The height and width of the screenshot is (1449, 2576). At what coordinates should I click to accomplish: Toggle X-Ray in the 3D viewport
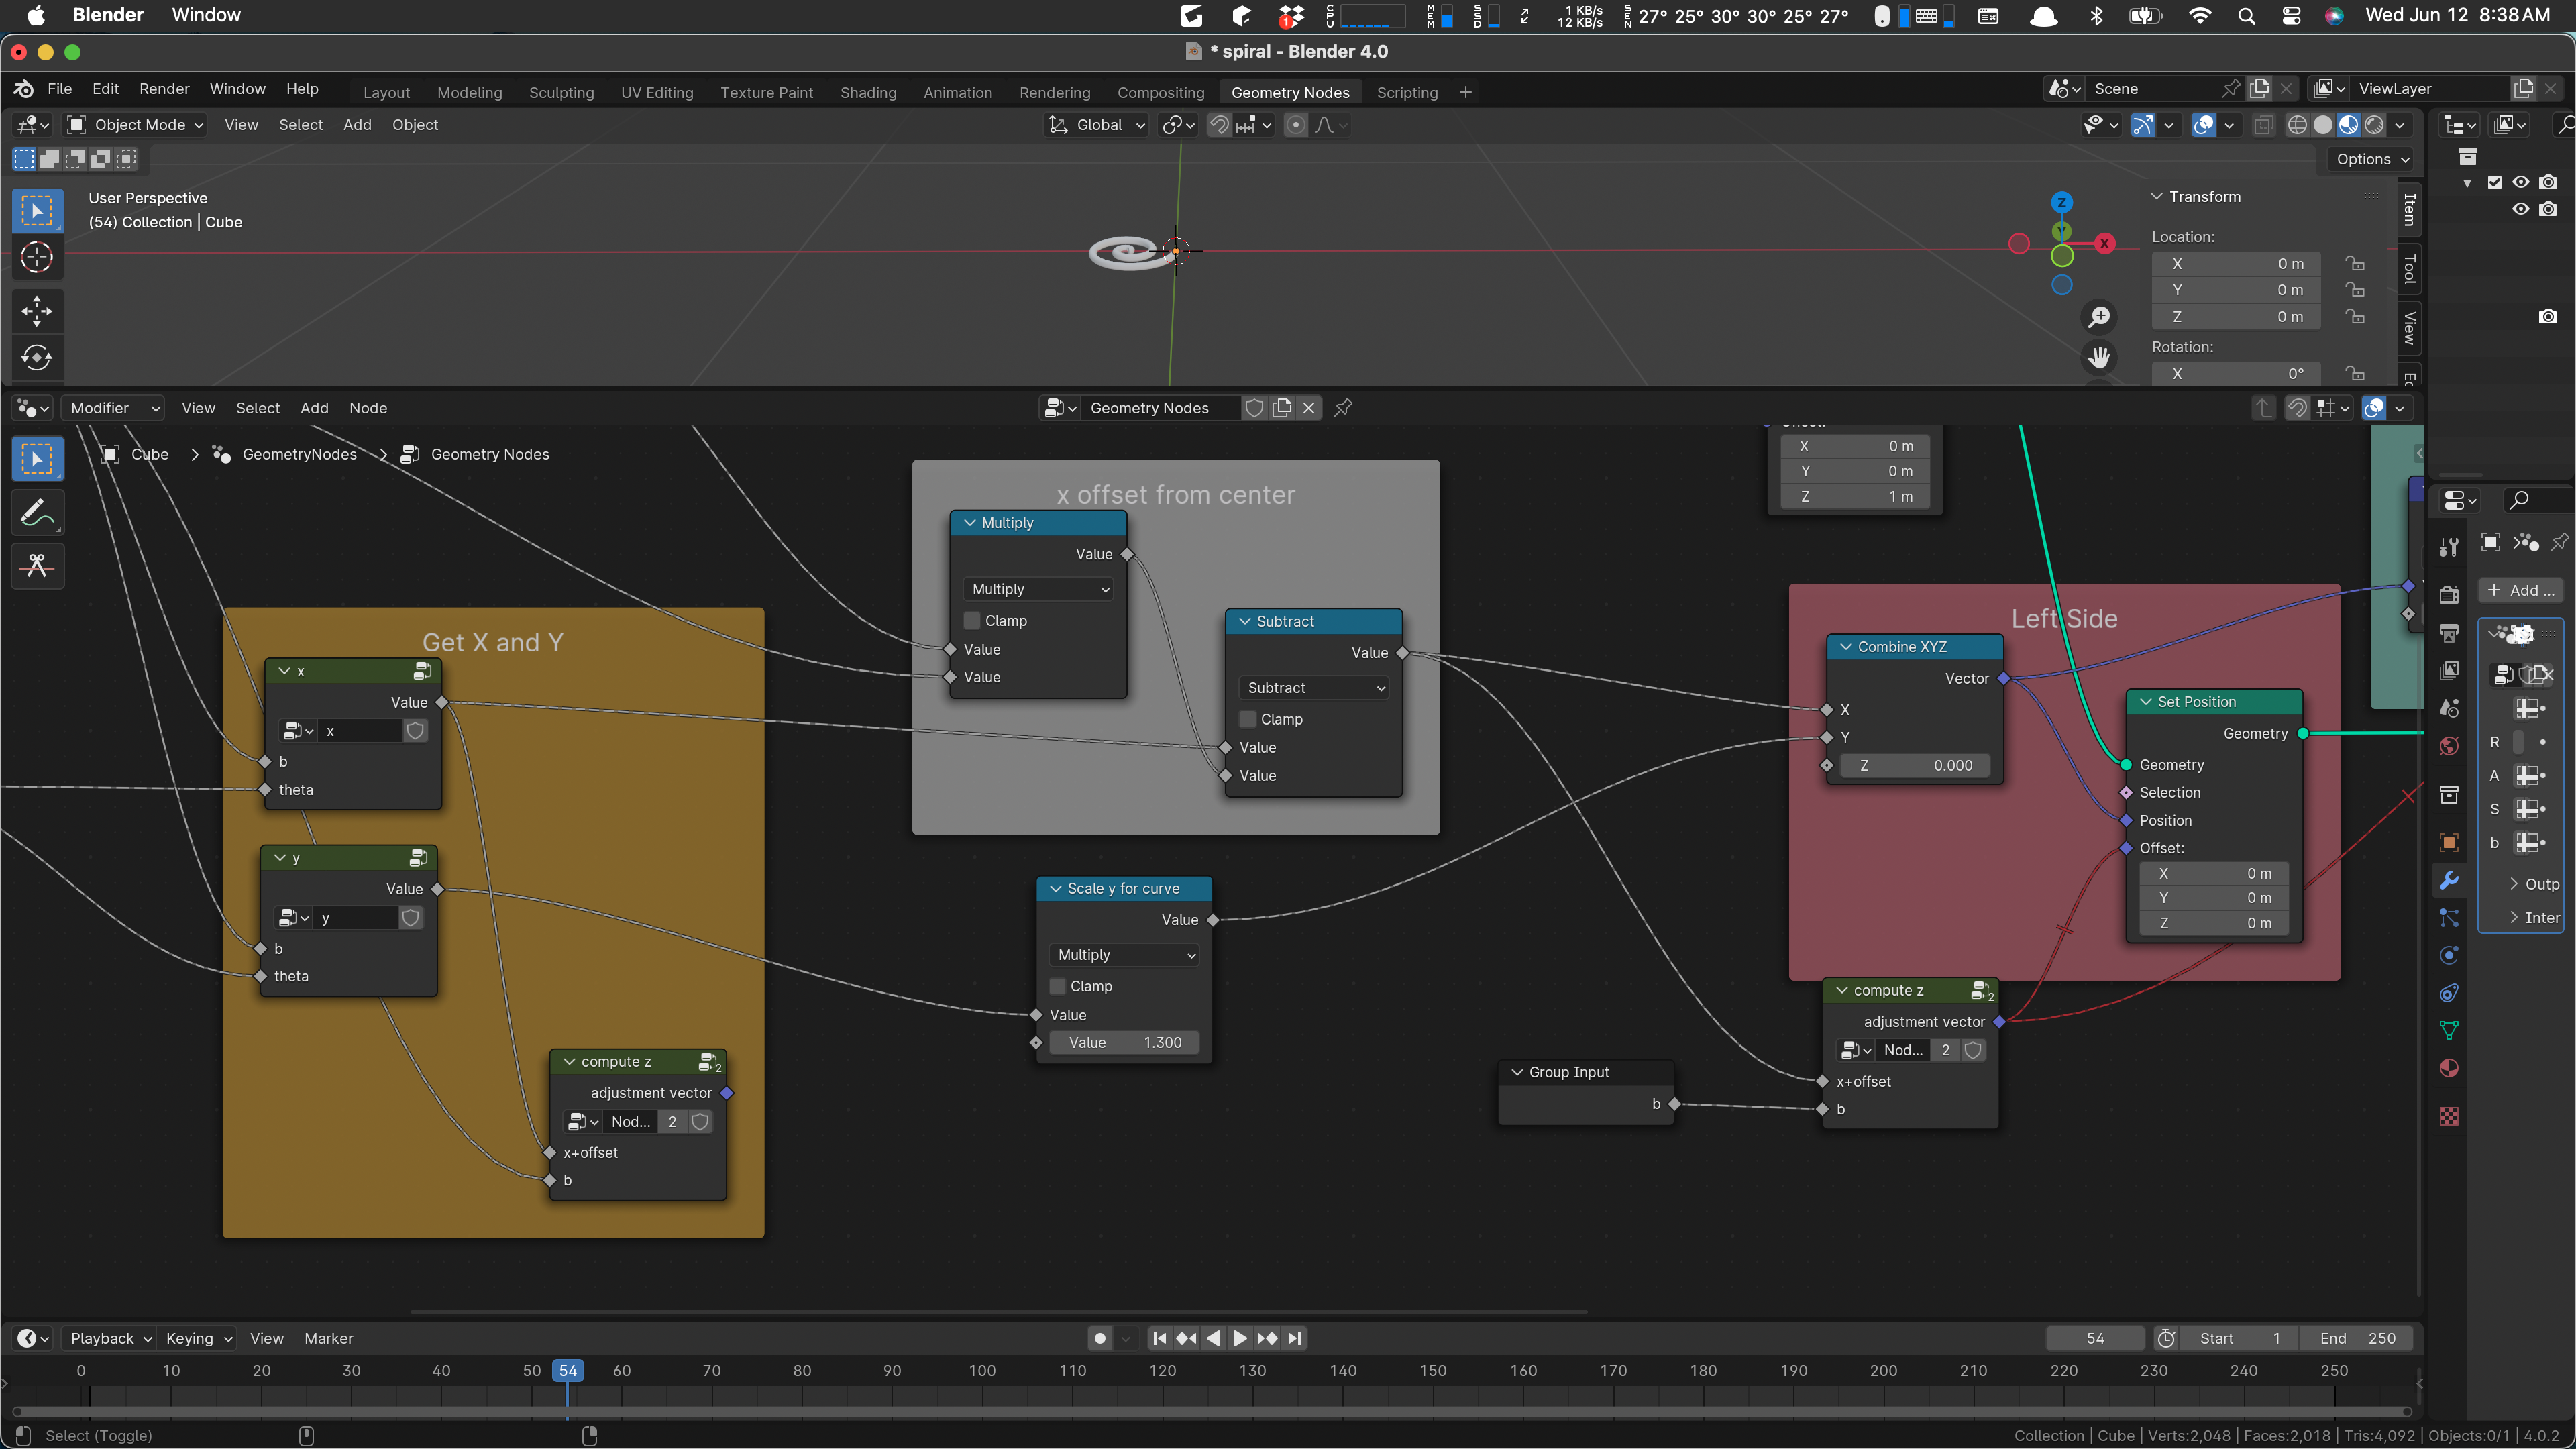[x=2264, y=125]
